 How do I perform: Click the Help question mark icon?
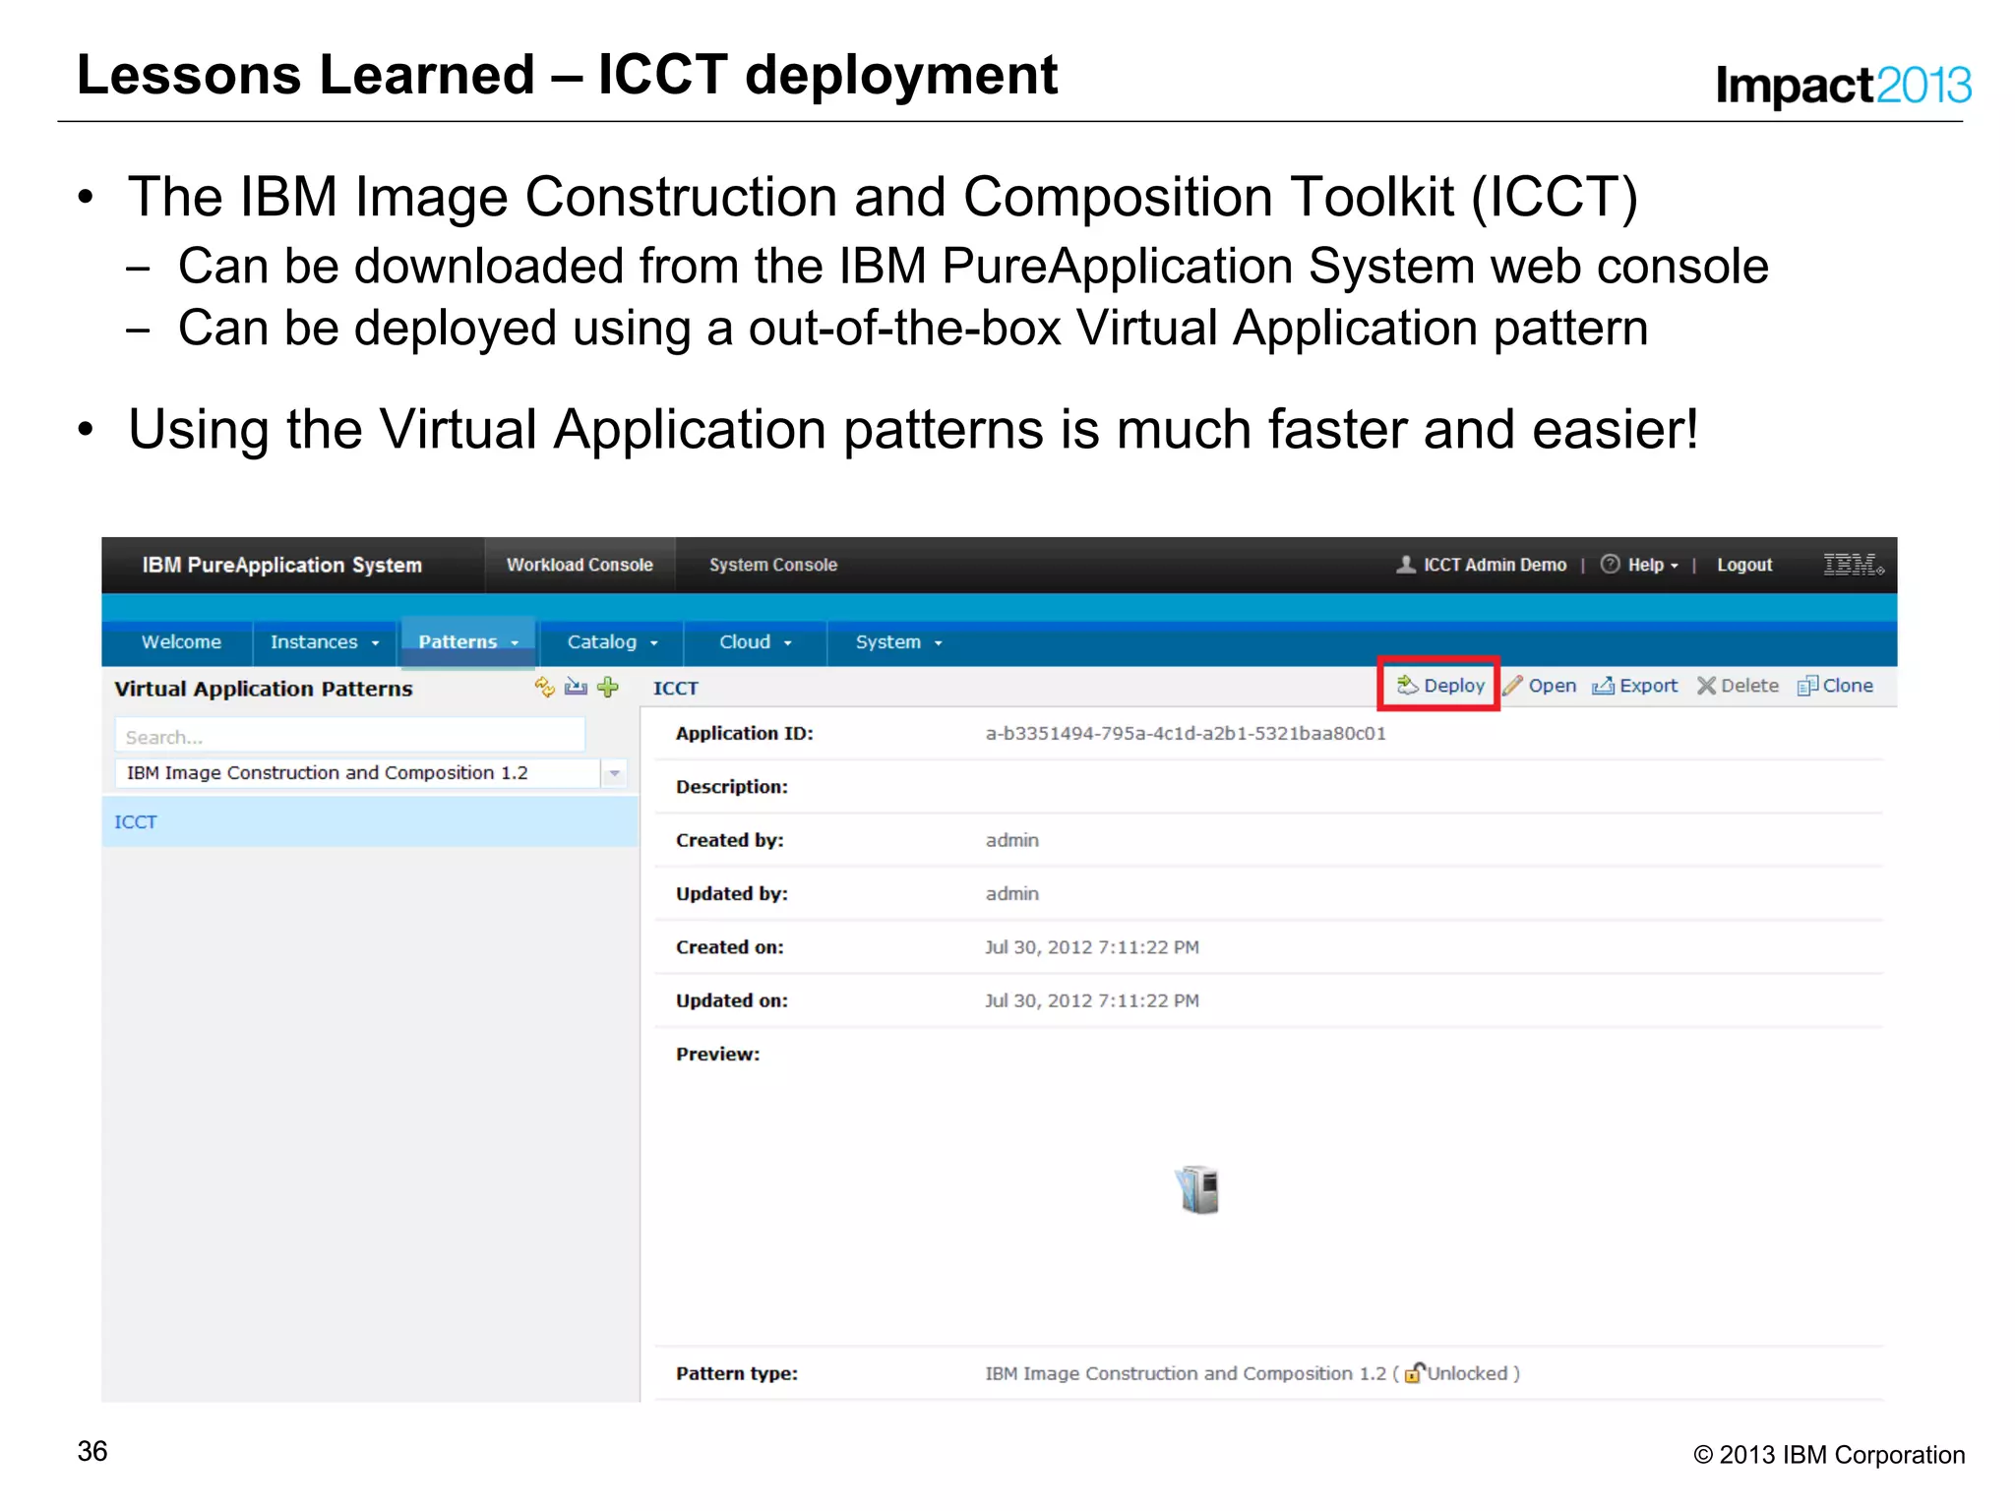(x=1610, y=565)
